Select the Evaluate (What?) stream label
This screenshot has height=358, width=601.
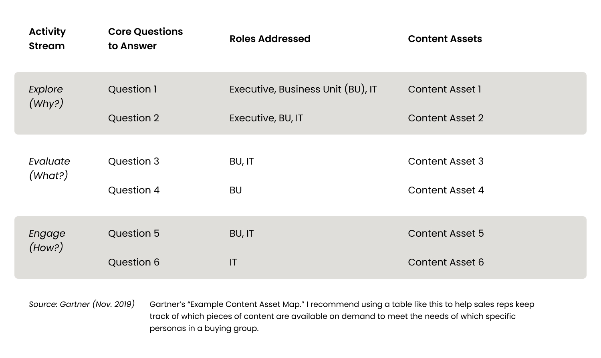[49, 168]
